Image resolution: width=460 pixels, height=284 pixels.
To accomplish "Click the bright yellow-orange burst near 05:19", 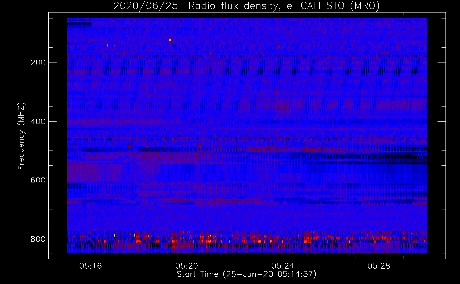I will coord(170,40).
